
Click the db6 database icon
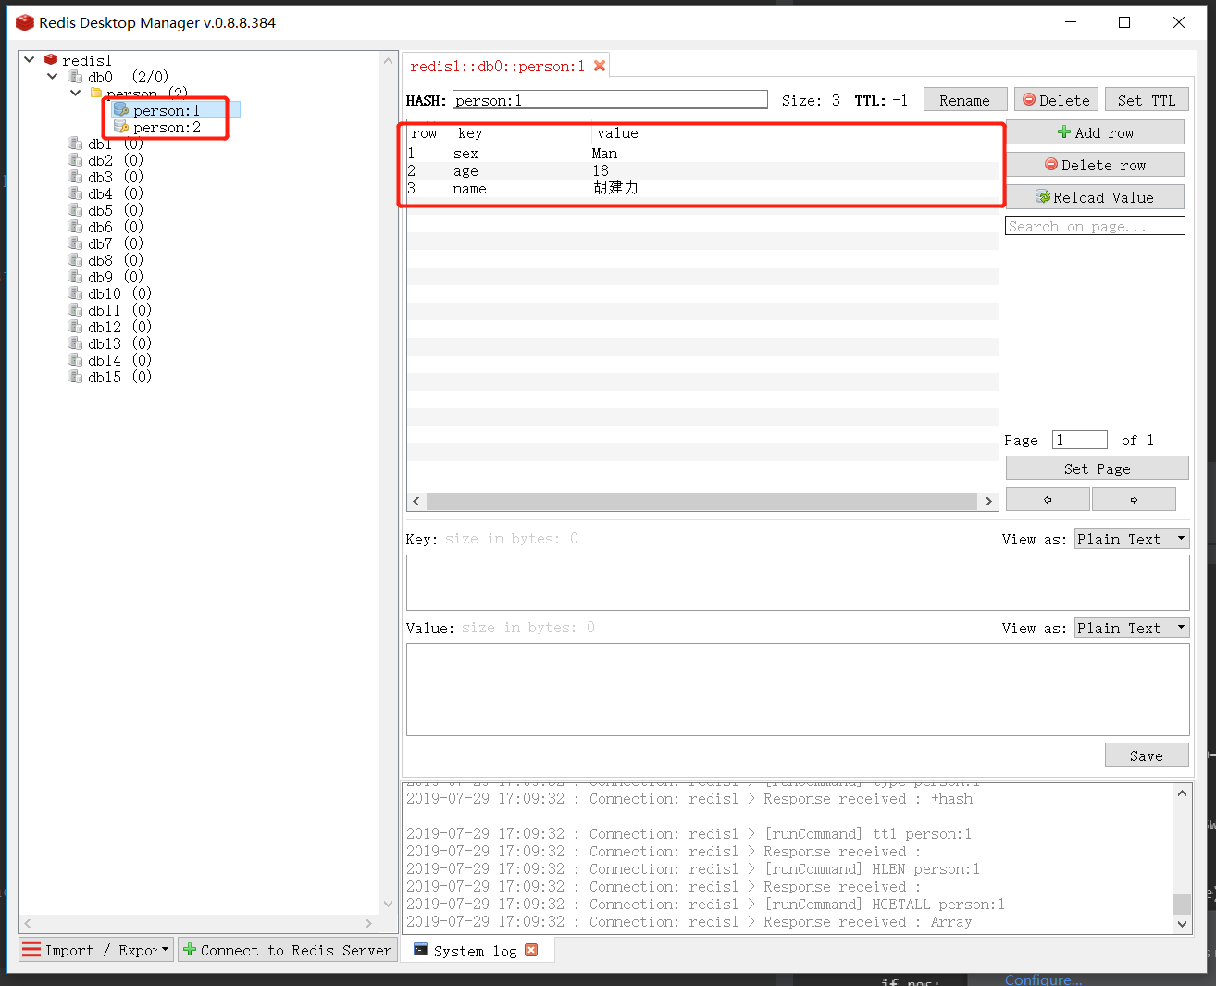click(75, 227)
